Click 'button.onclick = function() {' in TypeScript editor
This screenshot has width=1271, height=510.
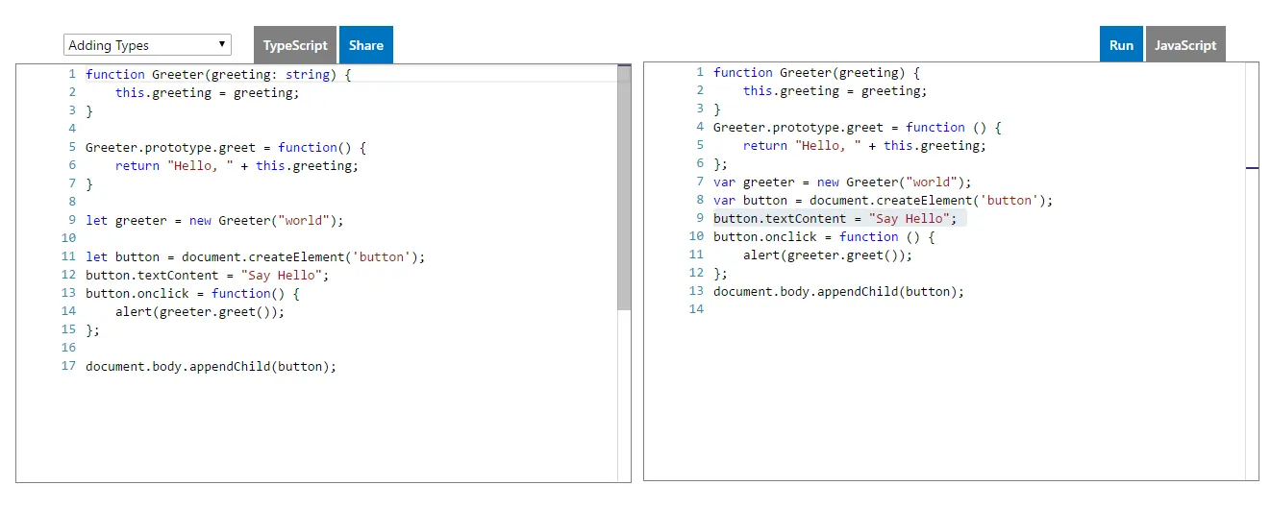click(x=193, y=293)
